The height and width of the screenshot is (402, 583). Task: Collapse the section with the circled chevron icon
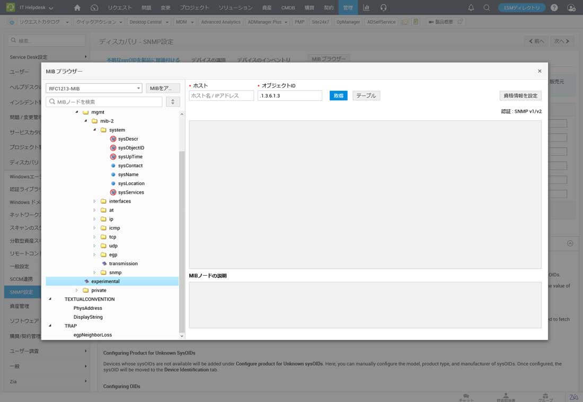(x=570, y=243)
